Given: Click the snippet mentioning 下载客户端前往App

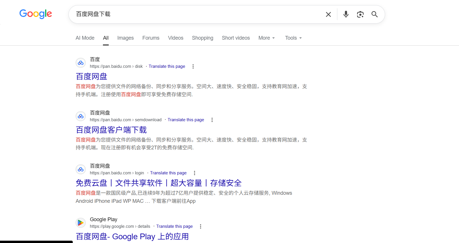Looking at the screenshot, I should [184, 197].
